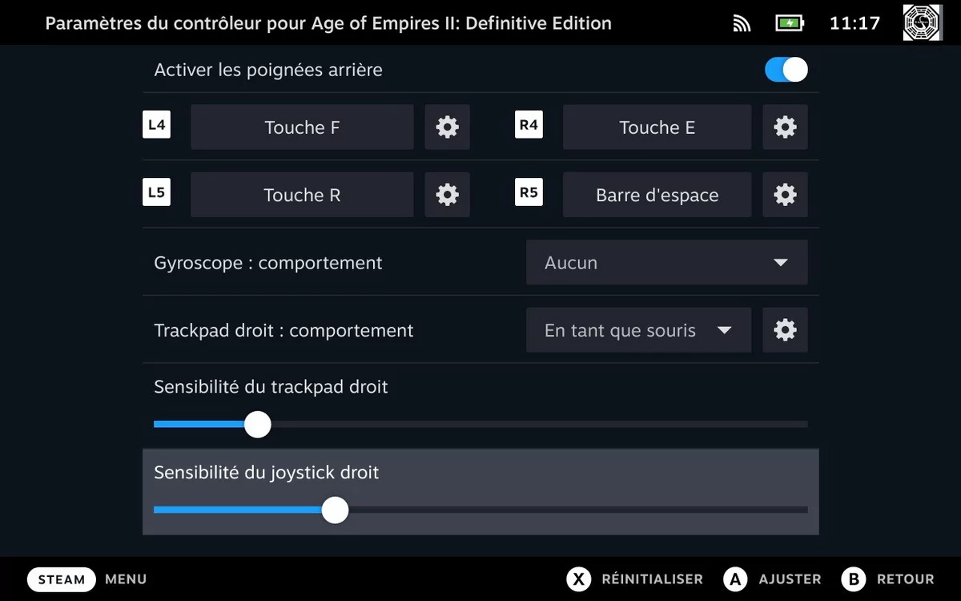Image resolution: width=961 pixels, height=601 pixels.
Task: Change the Touche R binding
Action: pos(302,195)
